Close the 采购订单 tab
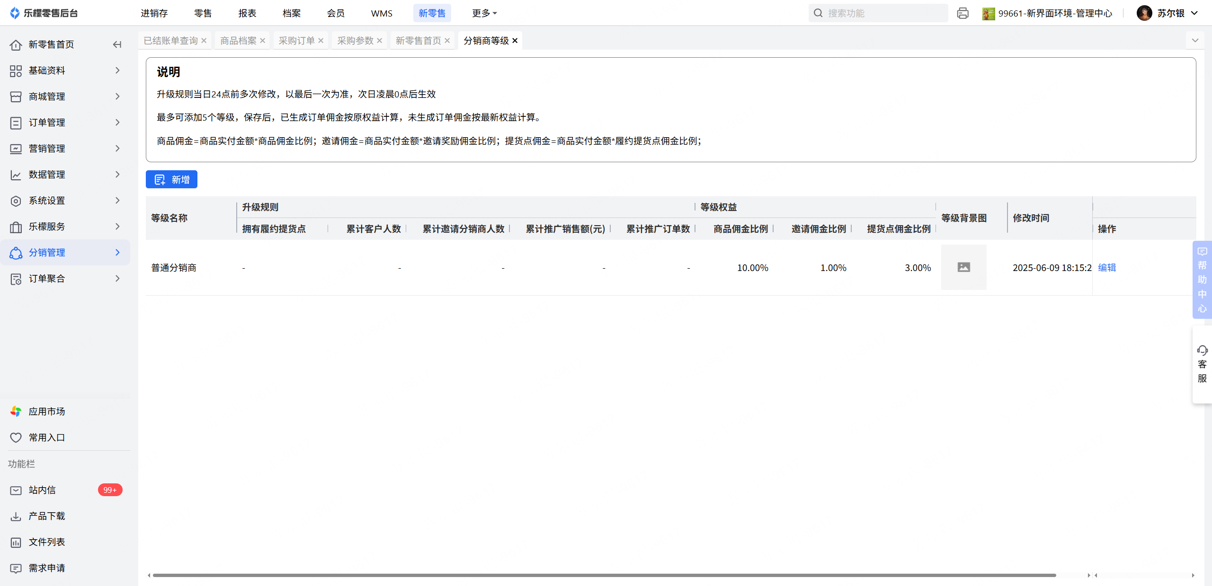The width and height of the screenshot is (1212, 586). click(321, 41)
